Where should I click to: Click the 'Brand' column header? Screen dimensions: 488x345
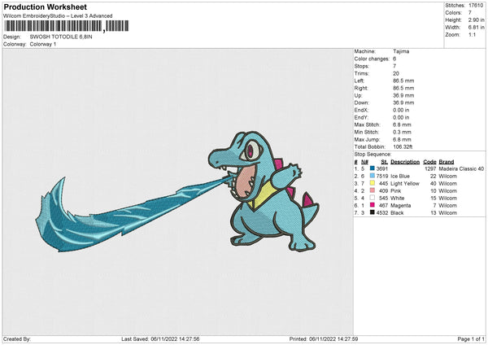coord(447,162)
